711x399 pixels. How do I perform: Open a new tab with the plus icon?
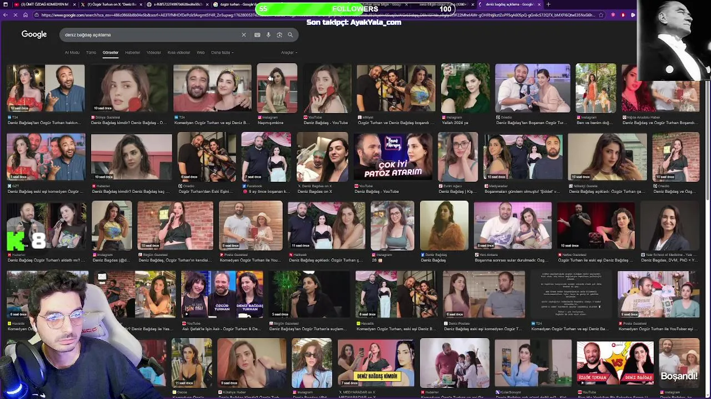pyautogui.click(x=548, y=4)
